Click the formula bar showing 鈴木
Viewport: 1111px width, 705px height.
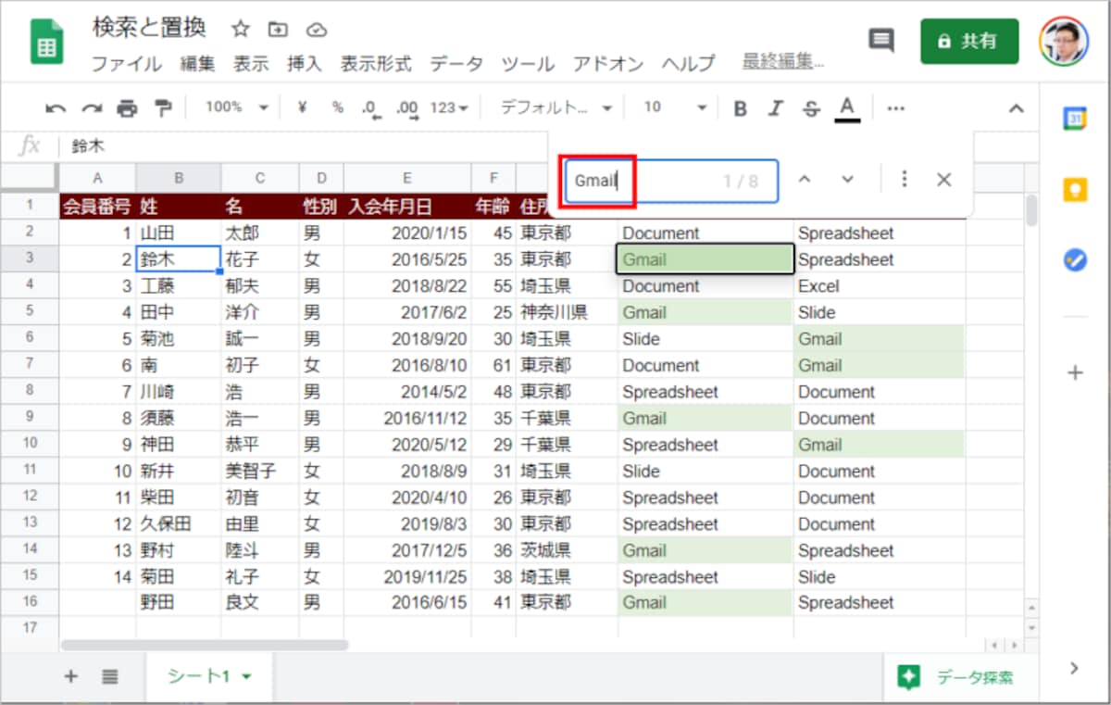click(x=306, y=146)
